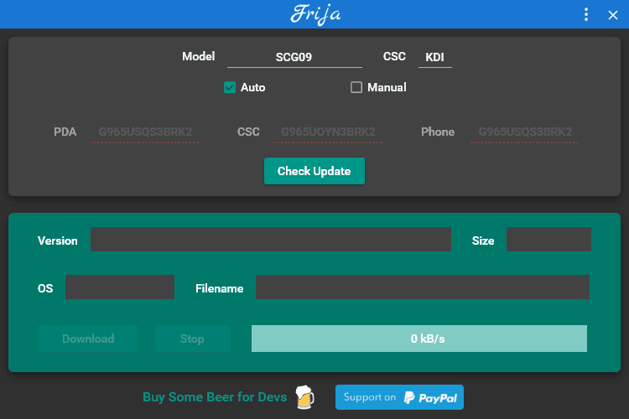Click the Stop button

click(x=192, y=339)
